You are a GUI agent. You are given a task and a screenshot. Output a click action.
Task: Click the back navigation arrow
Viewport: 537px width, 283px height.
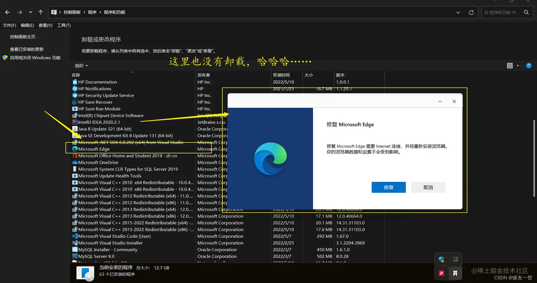point(7,12)
